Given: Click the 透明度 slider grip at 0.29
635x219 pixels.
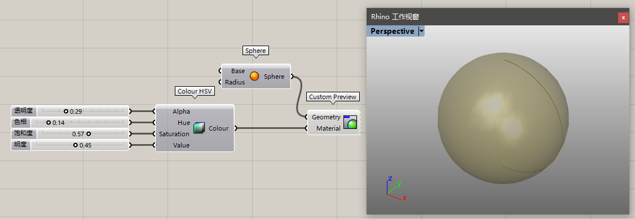Looking at the screenshot, I should tap(66, 111).
